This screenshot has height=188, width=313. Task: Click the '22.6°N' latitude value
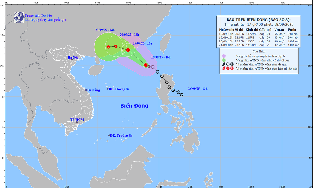click(239, 37)
